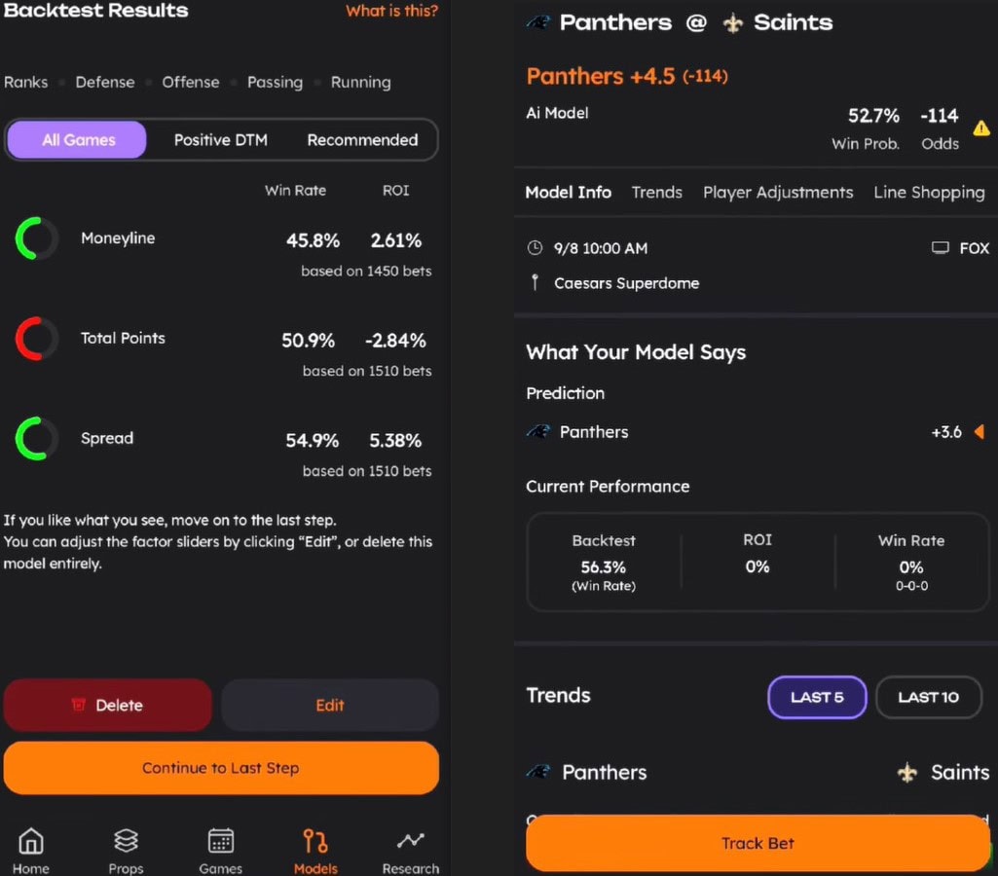
Task: Open the Research chart icon
Action: [x=411, y=840]
